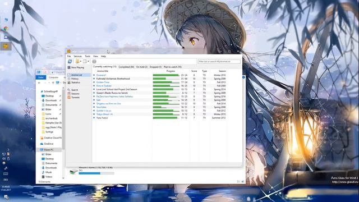Switch to the Completed tab

(126, 67)
